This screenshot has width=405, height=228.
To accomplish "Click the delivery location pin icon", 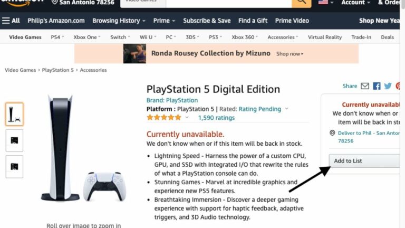I will coord(332,133).
